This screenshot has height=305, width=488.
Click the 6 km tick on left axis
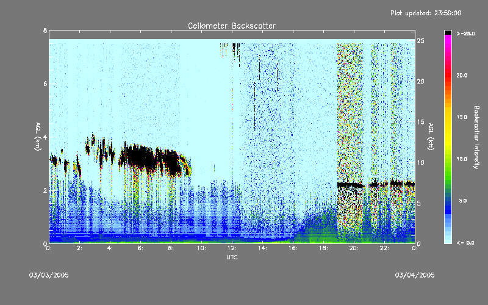coord(45,84)
